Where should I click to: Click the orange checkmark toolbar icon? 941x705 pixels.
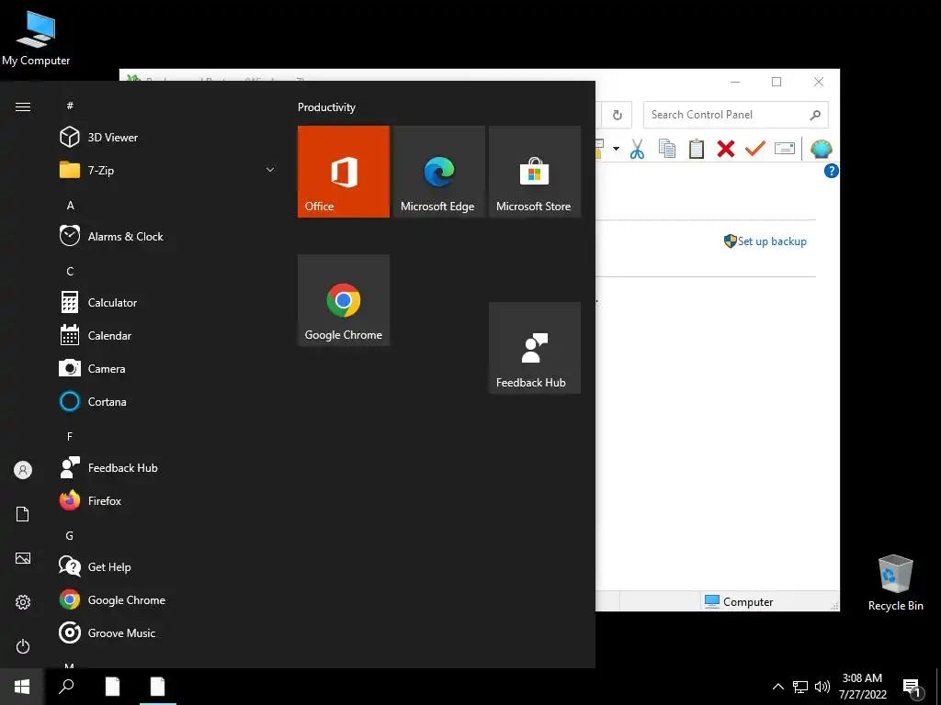coord(755,148)
